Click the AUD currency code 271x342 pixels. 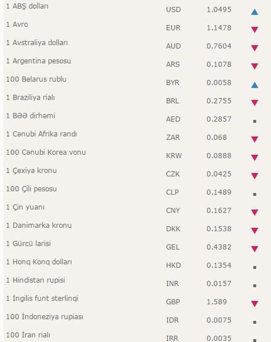coord(173,46)
